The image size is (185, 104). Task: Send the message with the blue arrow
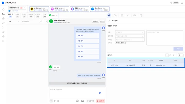[100, 93]
